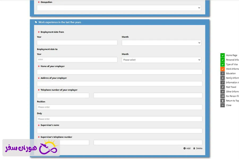The height and width of the screenshot is (159, 239).
Task: Focus the Address of your employer field
Action: [x=119, y=84]
